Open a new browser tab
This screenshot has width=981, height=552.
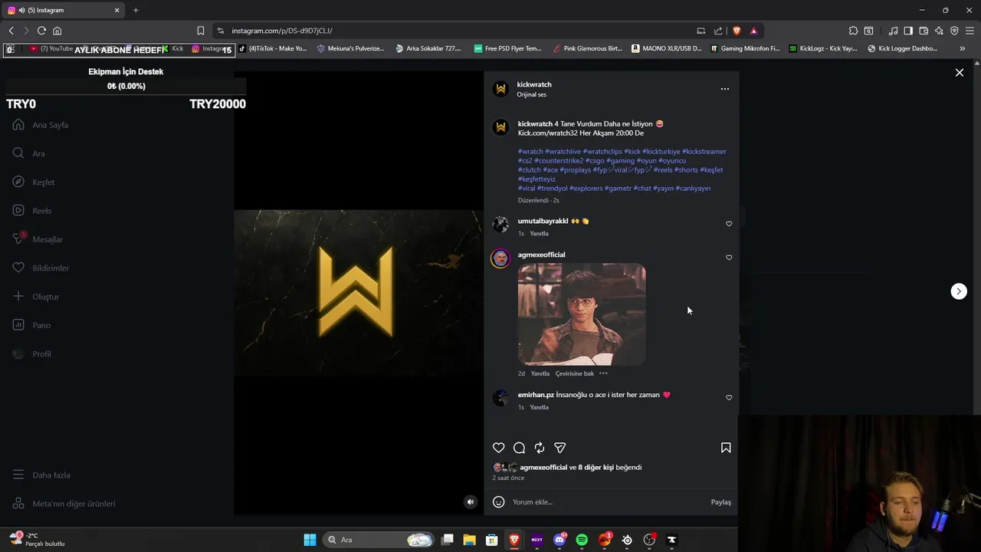click(136, 10)
